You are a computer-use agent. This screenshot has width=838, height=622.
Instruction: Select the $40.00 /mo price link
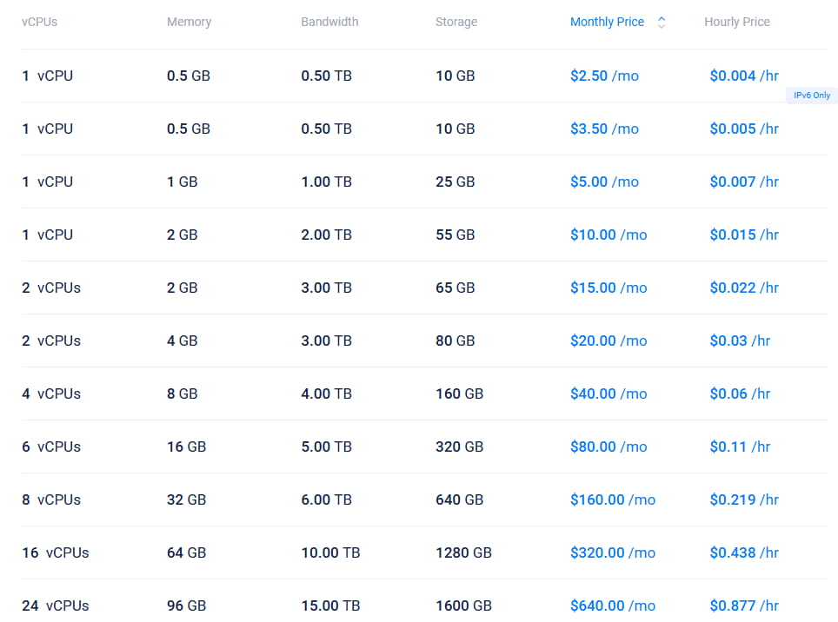pyautogui.click(x=609, y=394)
